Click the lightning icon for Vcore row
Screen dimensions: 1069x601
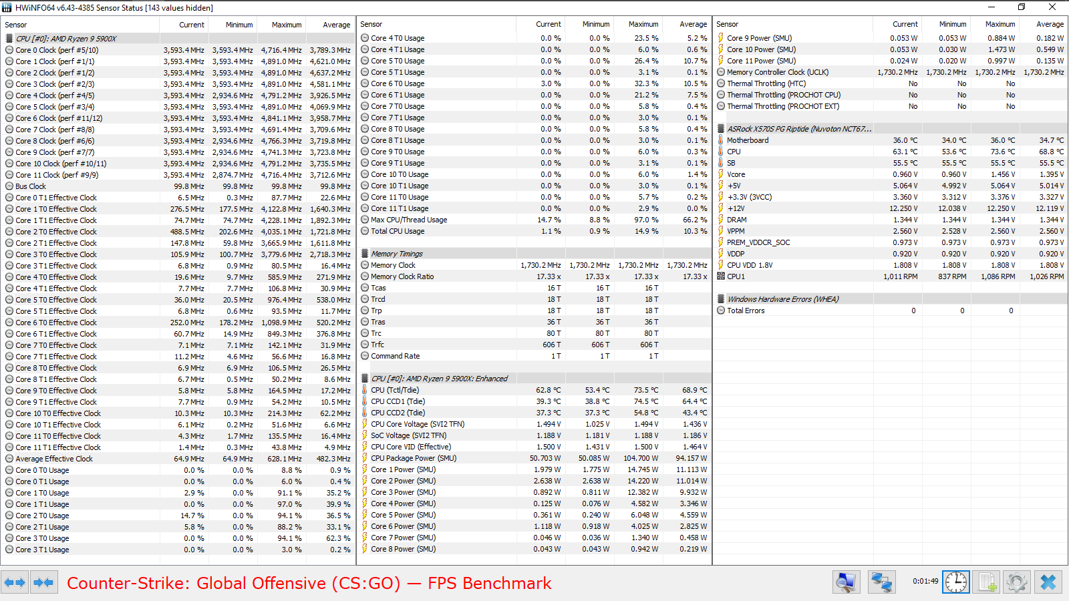[x=721, y=174]
